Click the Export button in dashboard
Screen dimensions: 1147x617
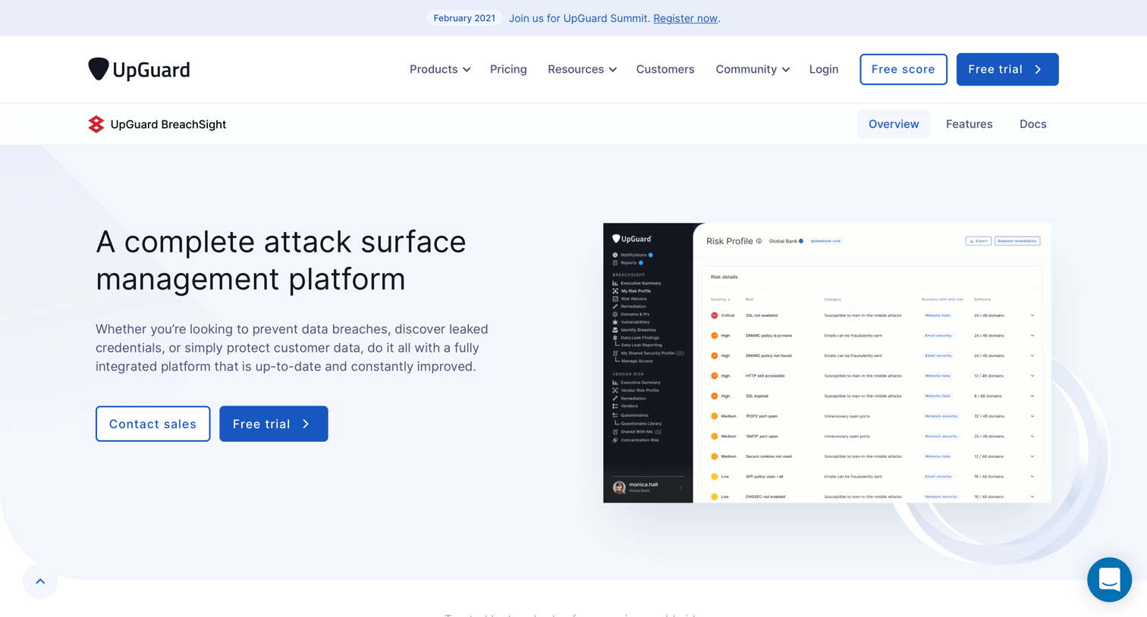tap(979, 241)
